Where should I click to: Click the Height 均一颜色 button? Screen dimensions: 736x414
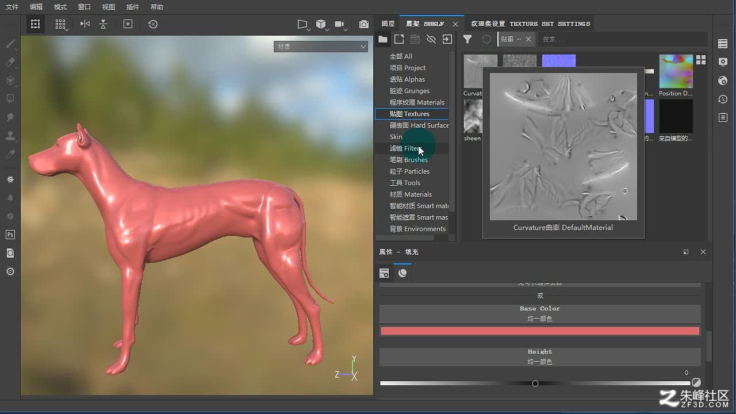540,356
